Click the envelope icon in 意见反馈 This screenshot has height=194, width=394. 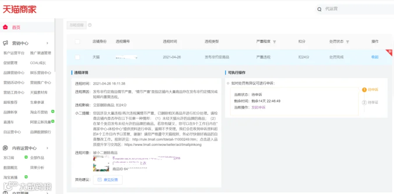(99, 180)
